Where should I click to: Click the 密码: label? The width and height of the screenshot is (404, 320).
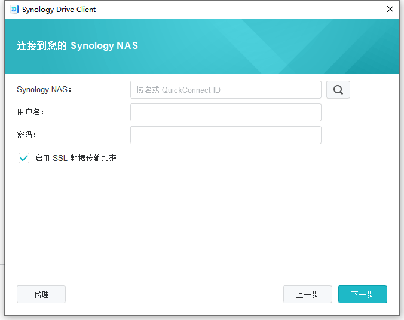click(x=26, y=135)
